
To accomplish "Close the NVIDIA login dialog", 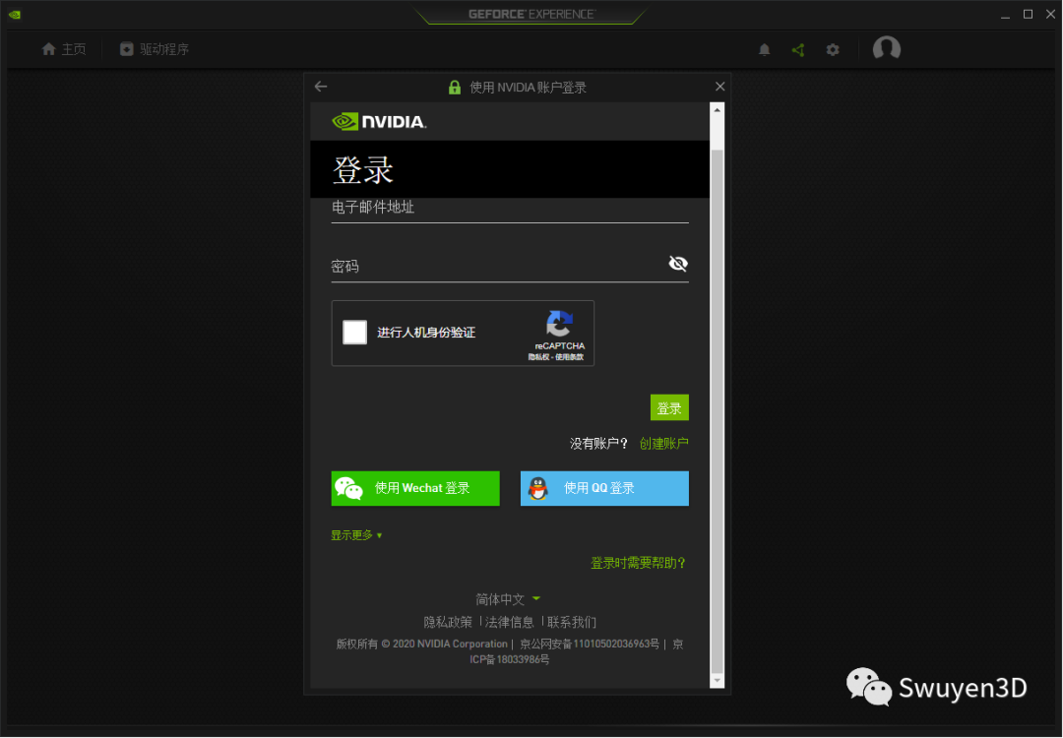I will 719,86.
